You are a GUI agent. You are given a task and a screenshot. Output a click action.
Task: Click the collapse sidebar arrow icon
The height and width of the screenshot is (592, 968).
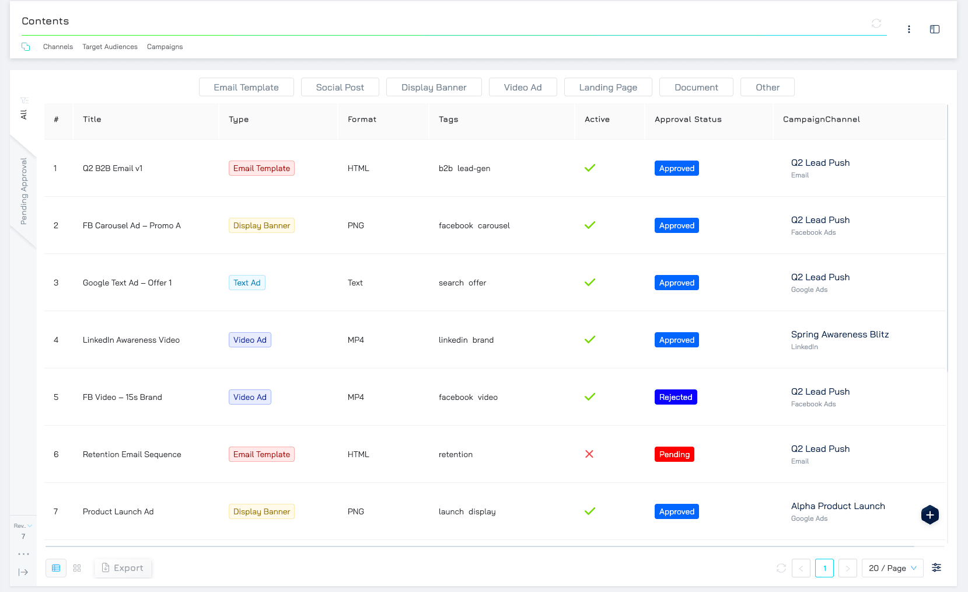click(x=23, y=572)
